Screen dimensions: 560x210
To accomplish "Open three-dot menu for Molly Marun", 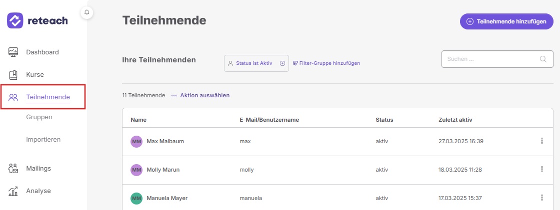I will click(x=542, y=170).
